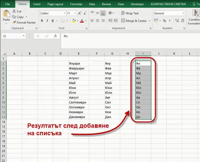Enable Wrap Text
This screenshot has height=162, width=200.
pyautogui.click(x=130, y=13)
